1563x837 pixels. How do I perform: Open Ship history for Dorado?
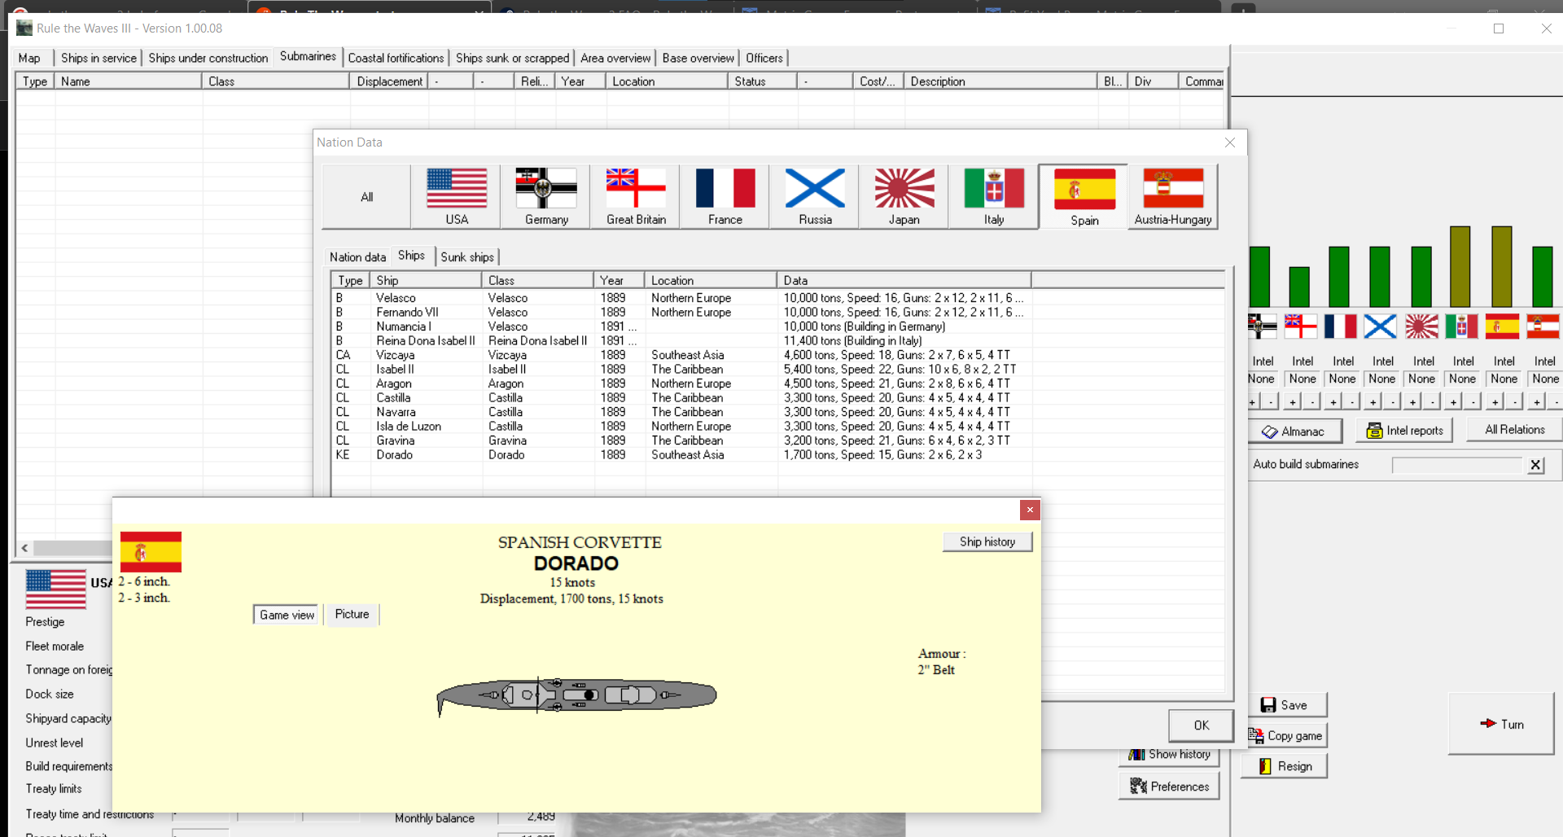pyautogui.click(x=987, y=541)
